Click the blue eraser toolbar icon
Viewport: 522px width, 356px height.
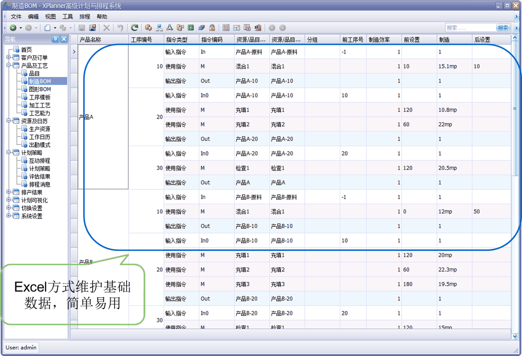point(201,28)
